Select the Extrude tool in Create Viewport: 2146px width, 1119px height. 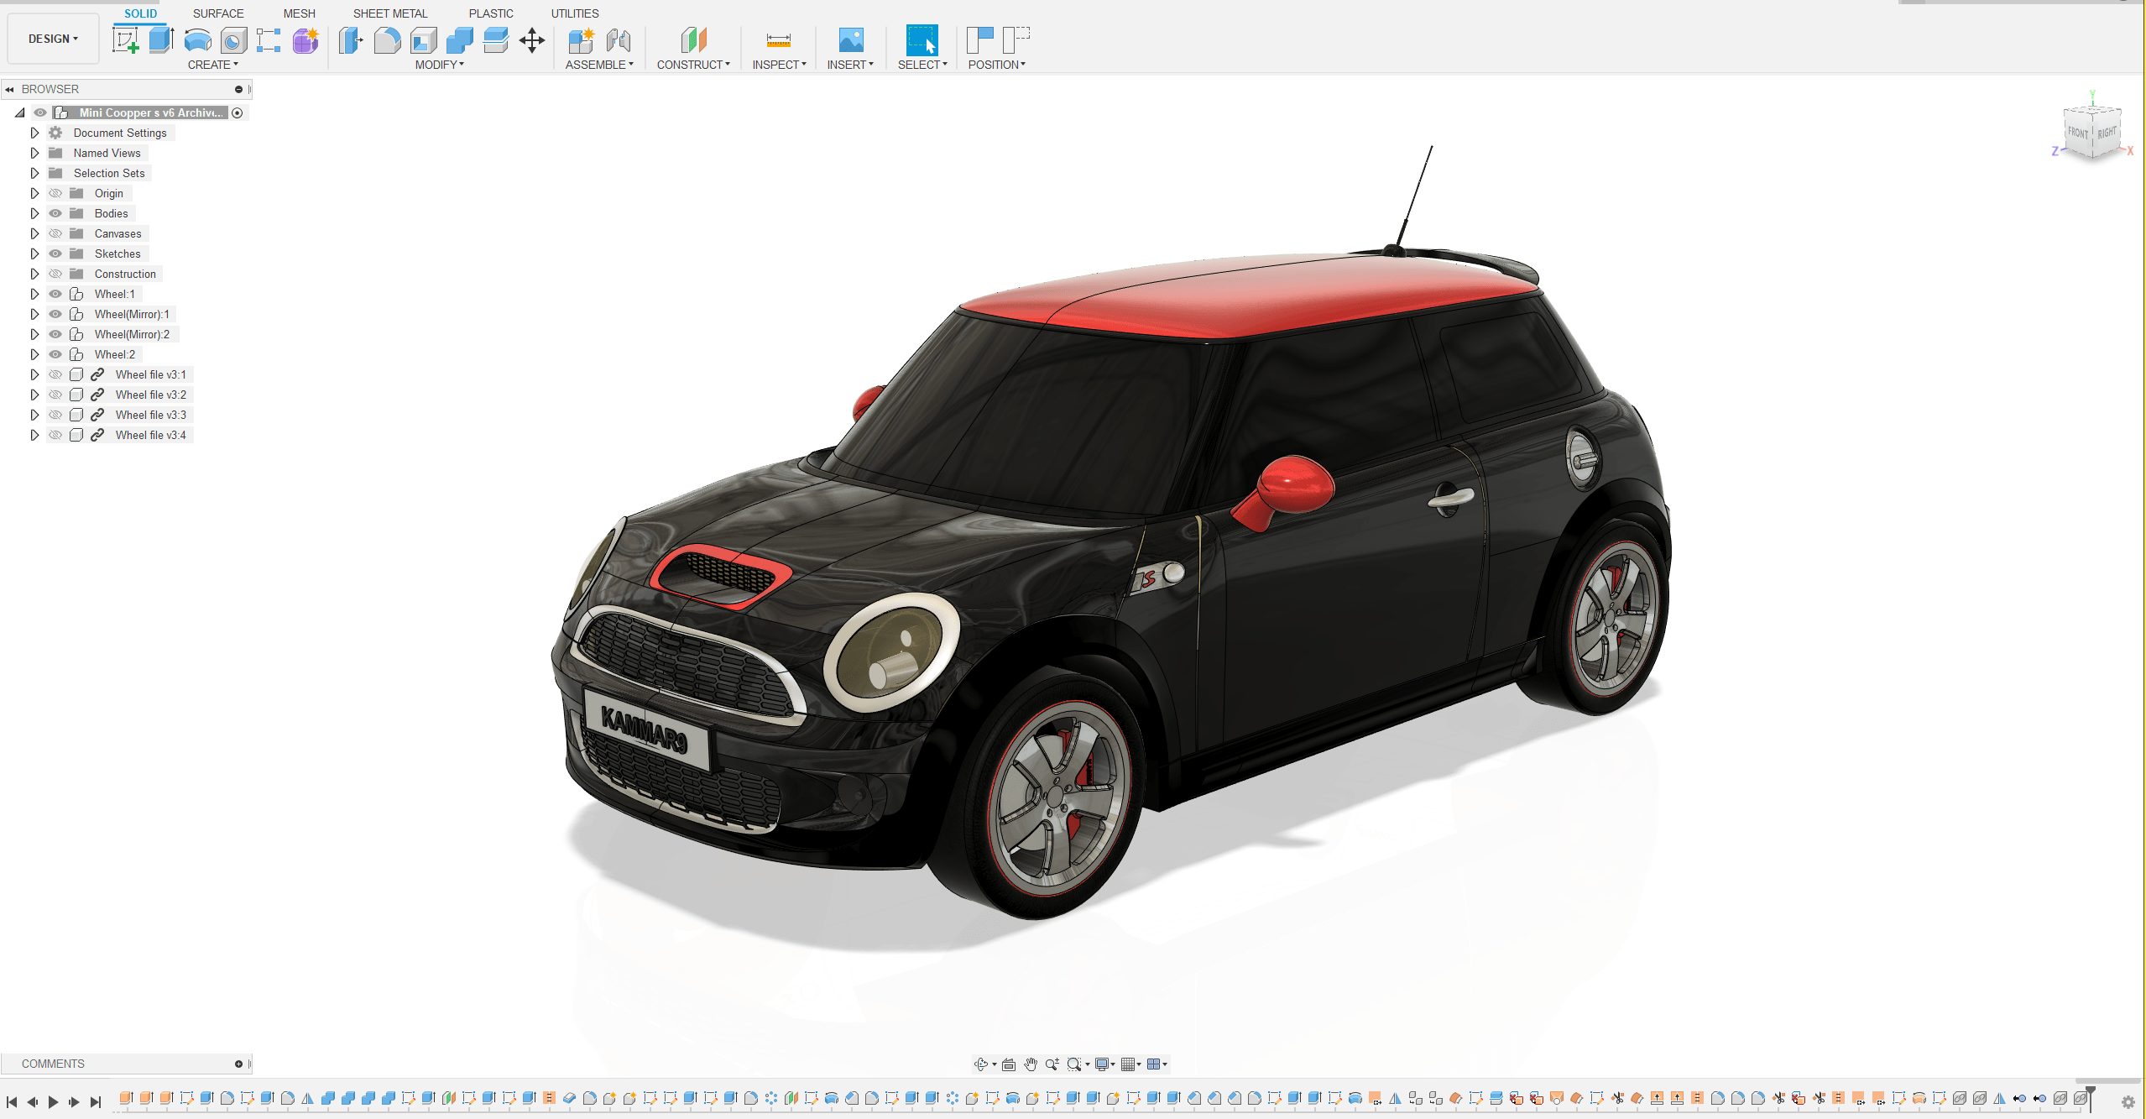coord(161,39)
